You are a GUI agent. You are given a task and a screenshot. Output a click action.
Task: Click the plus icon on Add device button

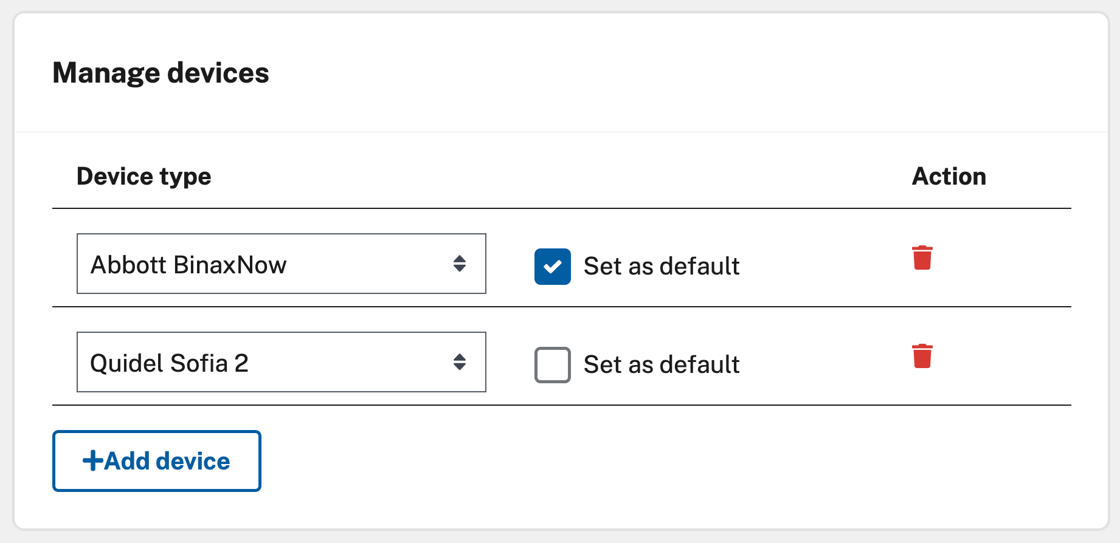click(92, 460)
